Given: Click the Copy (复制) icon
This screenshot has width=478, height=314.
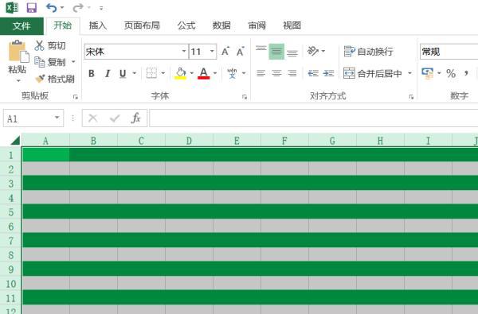Looking at the screenshot, I should click(39, 62).
